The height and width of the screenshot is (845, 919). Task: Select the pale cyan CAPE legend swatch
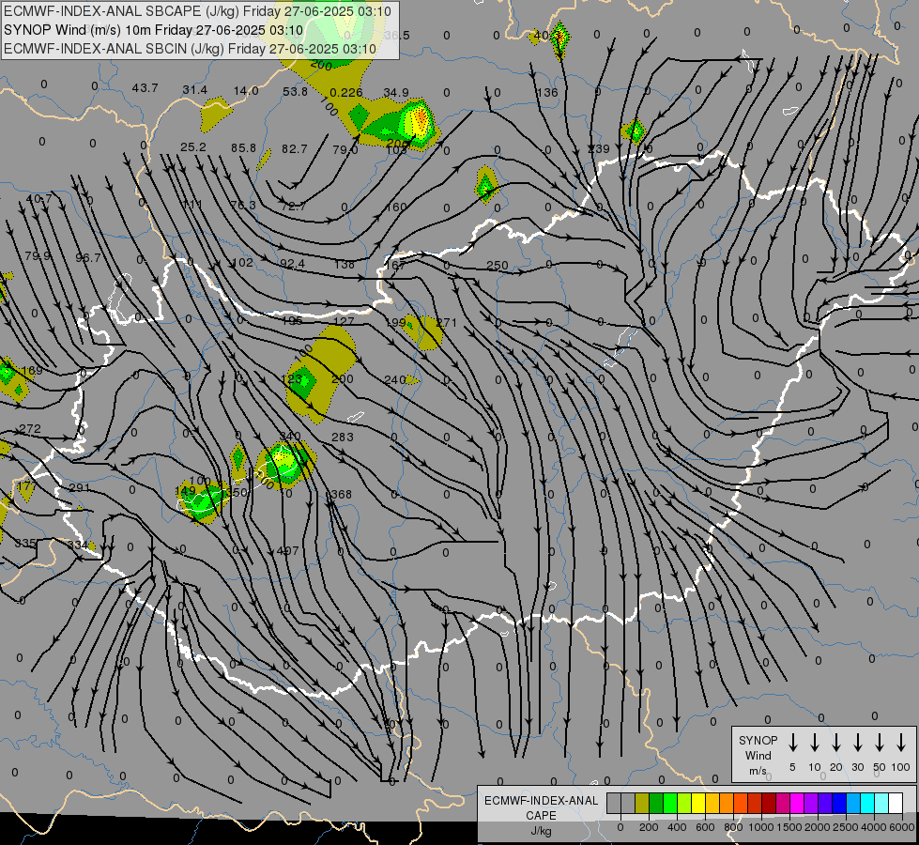point(881,803)
